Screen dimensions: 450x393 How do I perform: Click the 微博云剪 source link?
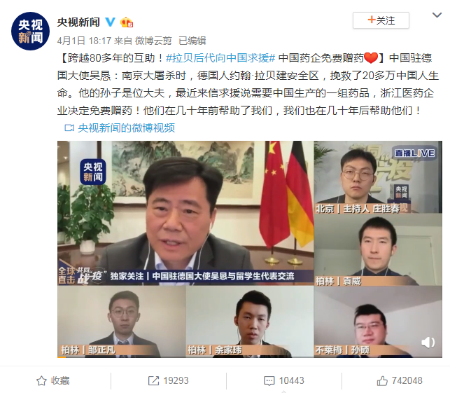point(153,41)
